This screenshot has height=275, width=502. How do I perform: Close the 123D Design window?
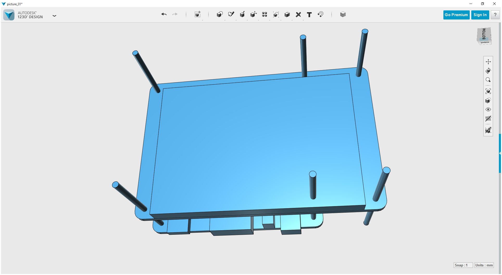(494, 4)
